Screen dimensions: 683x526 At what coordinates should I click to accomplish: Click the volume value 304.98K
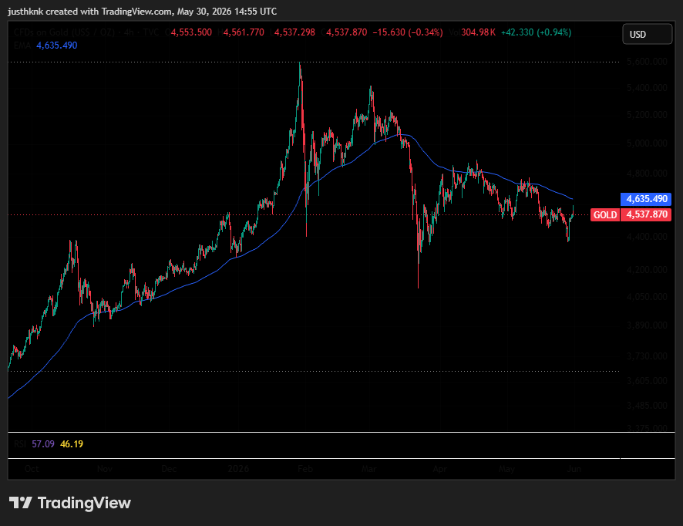click(x=478, y=32)
